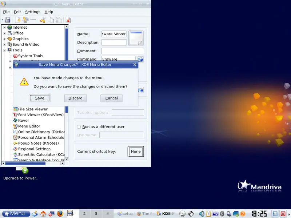Open the Edit menu
This screenshot has width=291, height=218.
[x=17, y=12]
